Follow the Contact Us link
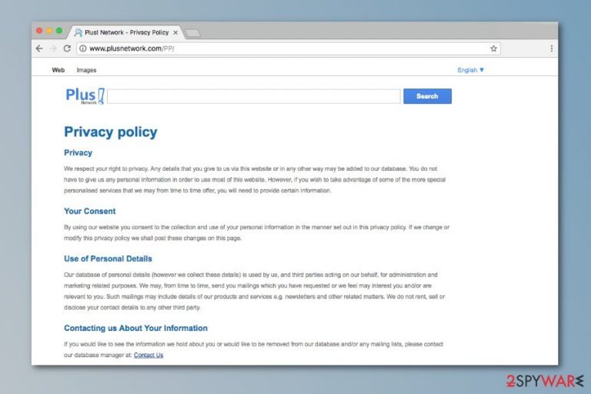591x394 pixels. coord(149,355)
